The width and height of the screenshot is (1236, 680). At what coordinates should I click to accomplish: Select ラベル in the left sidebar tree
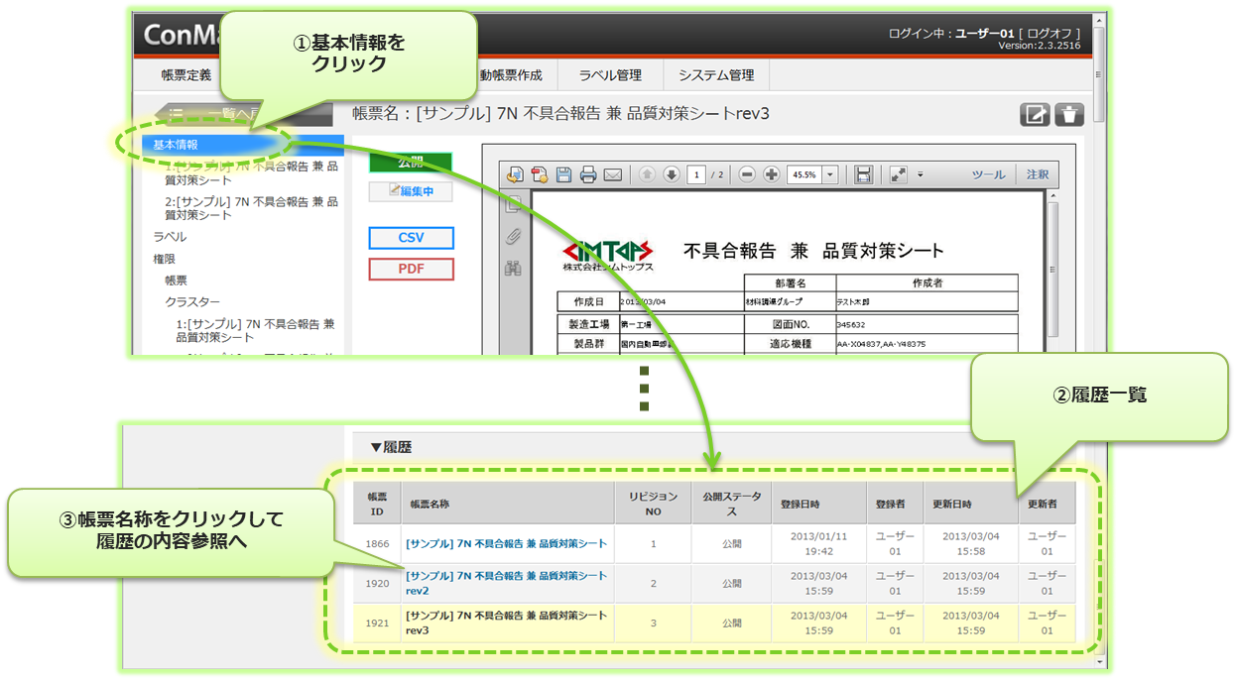pyautogui.click(x=170, y=237)
